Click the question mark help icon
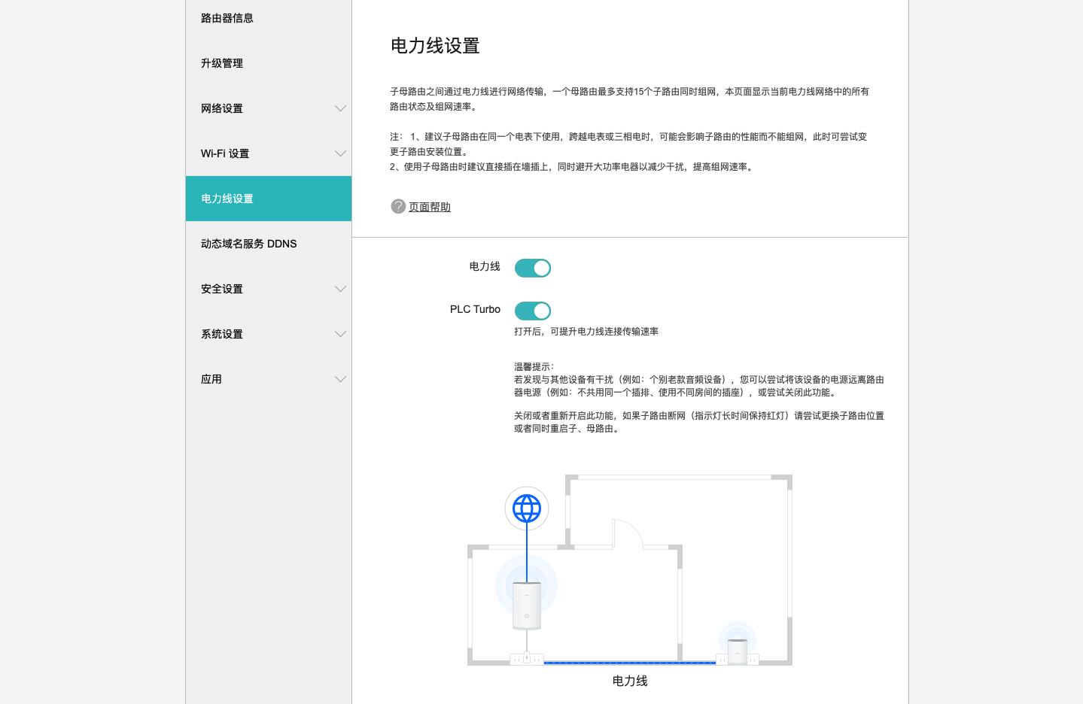1083x704 pixels. tap(398, 206)
